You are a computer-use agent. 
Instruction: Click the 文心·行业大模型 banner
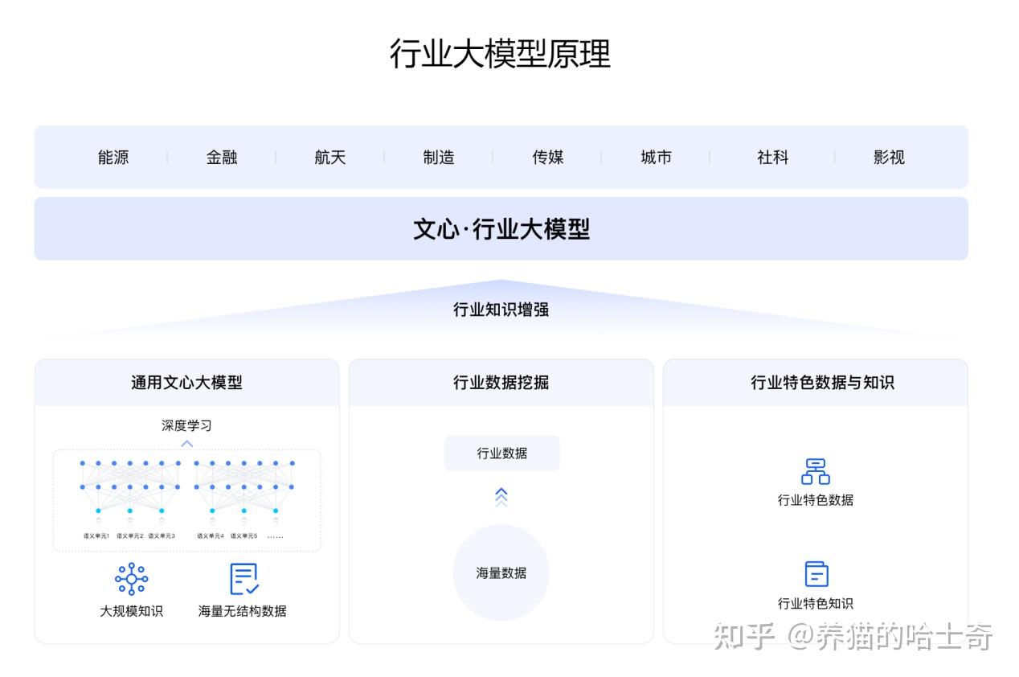click(501, 229)
